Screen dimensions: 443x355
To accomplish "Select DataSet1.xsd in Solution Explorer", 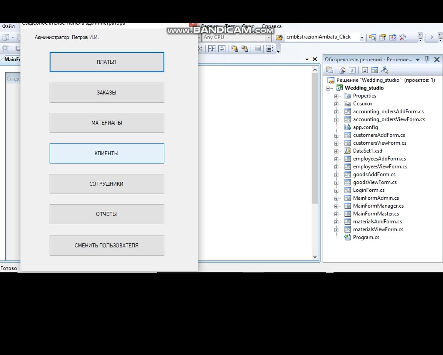I will (368, 151).
